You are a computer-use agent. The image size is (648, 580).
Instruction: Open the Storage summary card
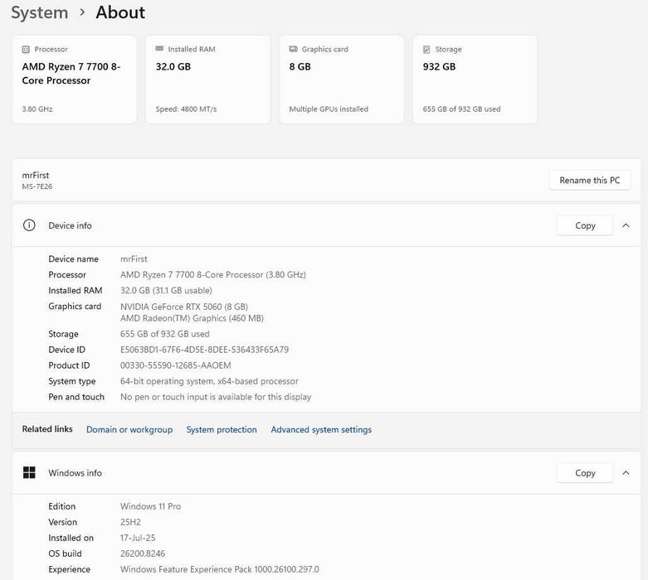pos(475,80)
